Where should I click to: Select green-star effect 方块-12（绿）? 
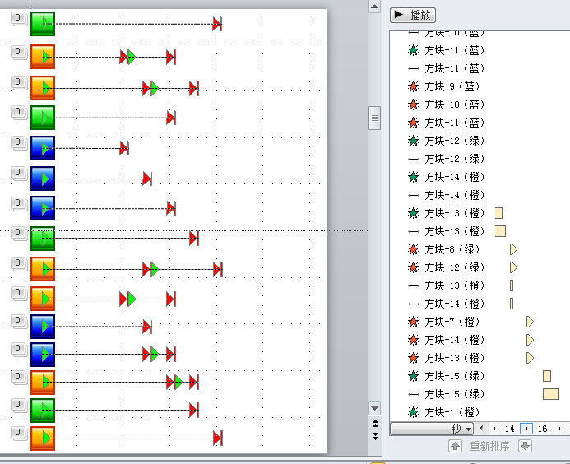(447, 141)
